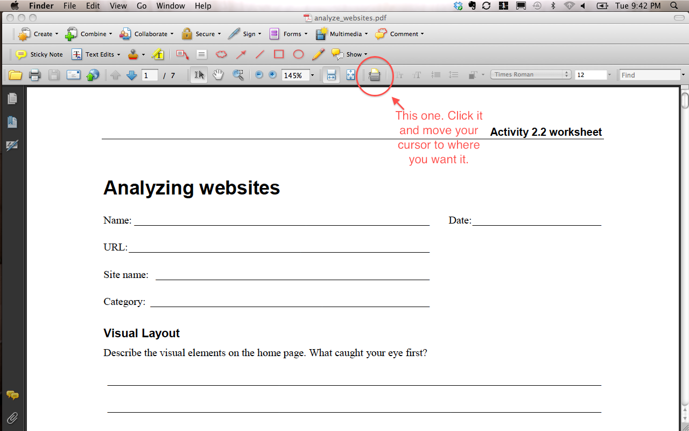This screenshot has height=431, width=689.
Task: Go to next page with down arrow
Action: pyautogui.click(x=131, y=75)
